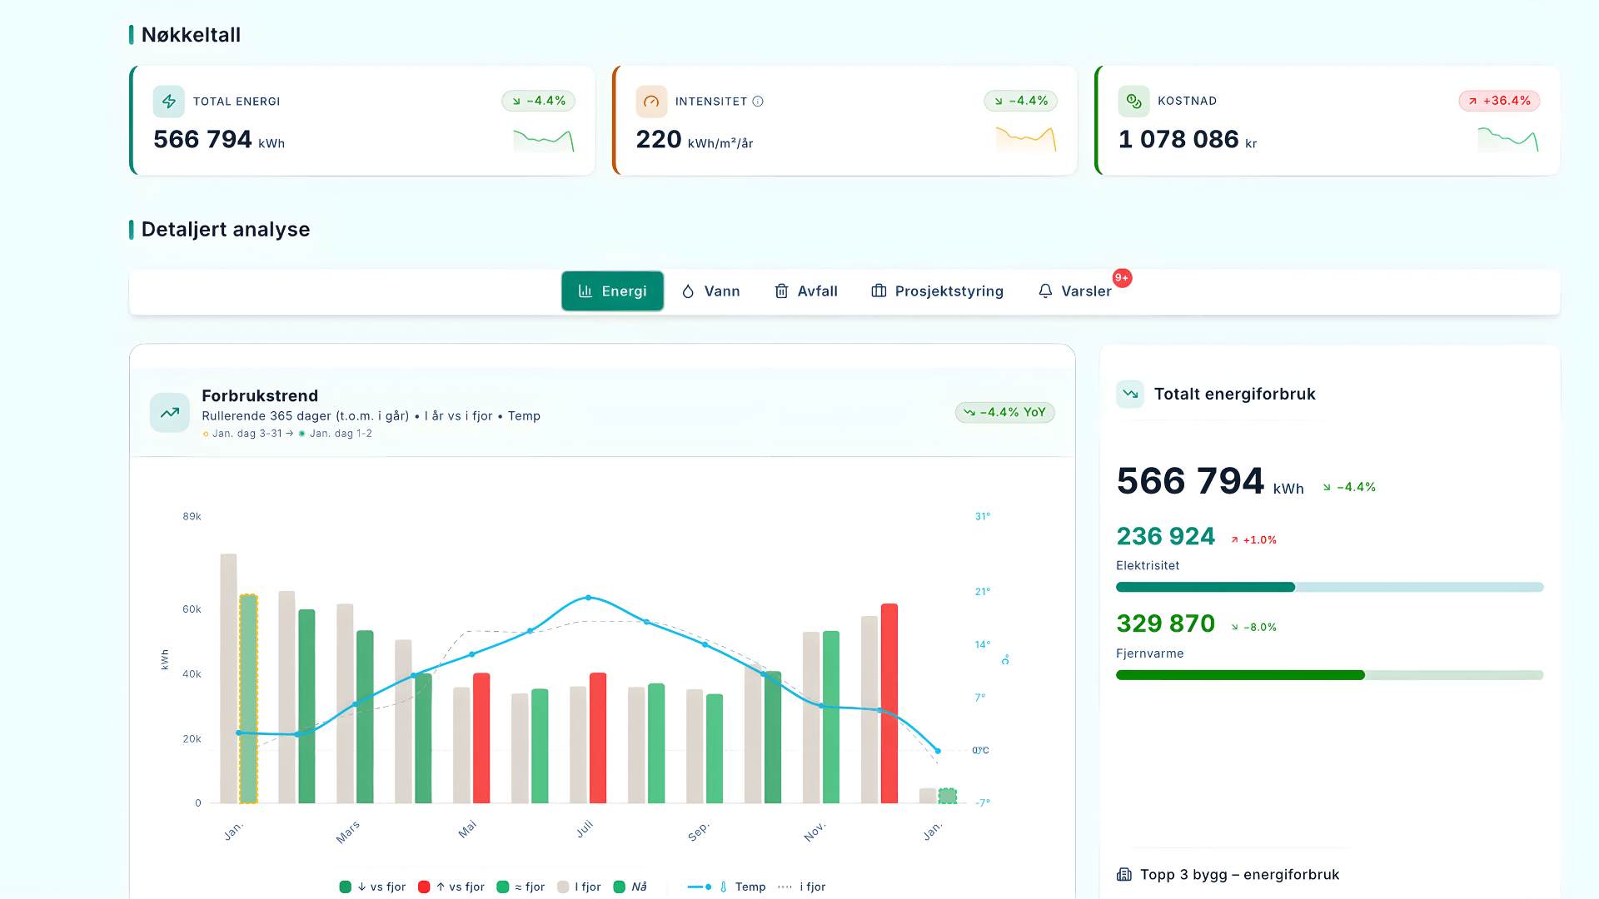Click the '1 078 086' cost value
This screenshot has height=899, width=1599.
tap(1178, 139)
